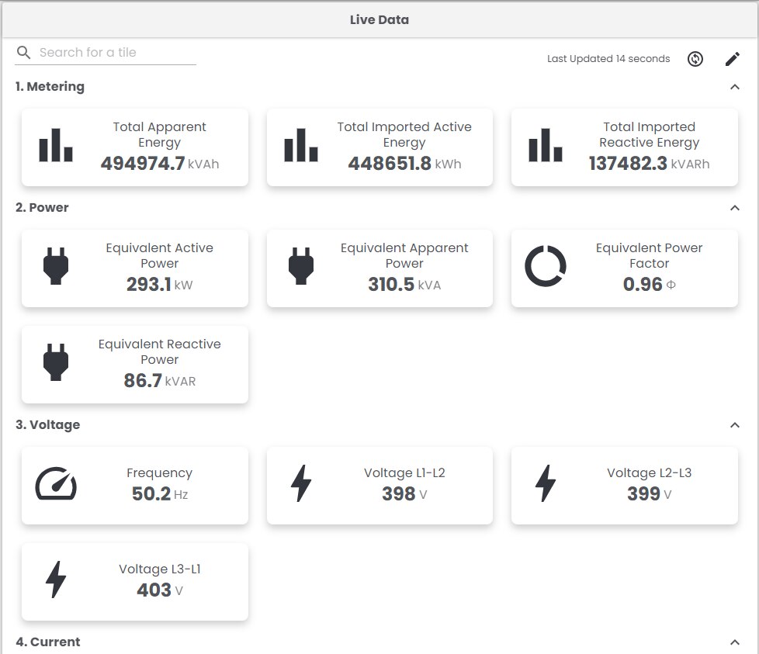Click the plug icon on Equivalent Active Power
The height and width of the screenshot is (654, 759).
pyautogui.click(x=56, y=267)
